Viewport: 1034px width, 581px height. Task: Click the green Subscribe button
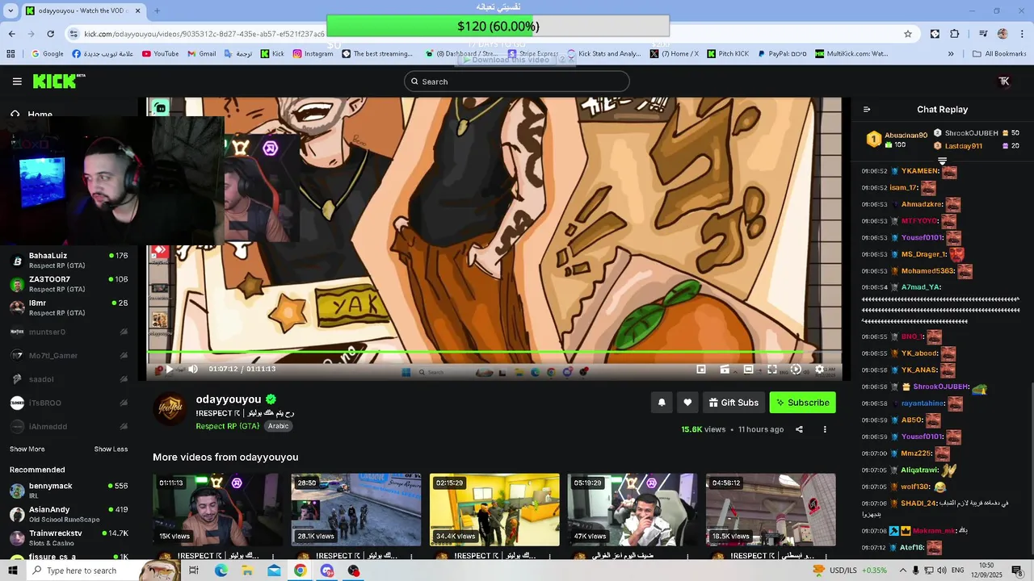tap(802, 403)
